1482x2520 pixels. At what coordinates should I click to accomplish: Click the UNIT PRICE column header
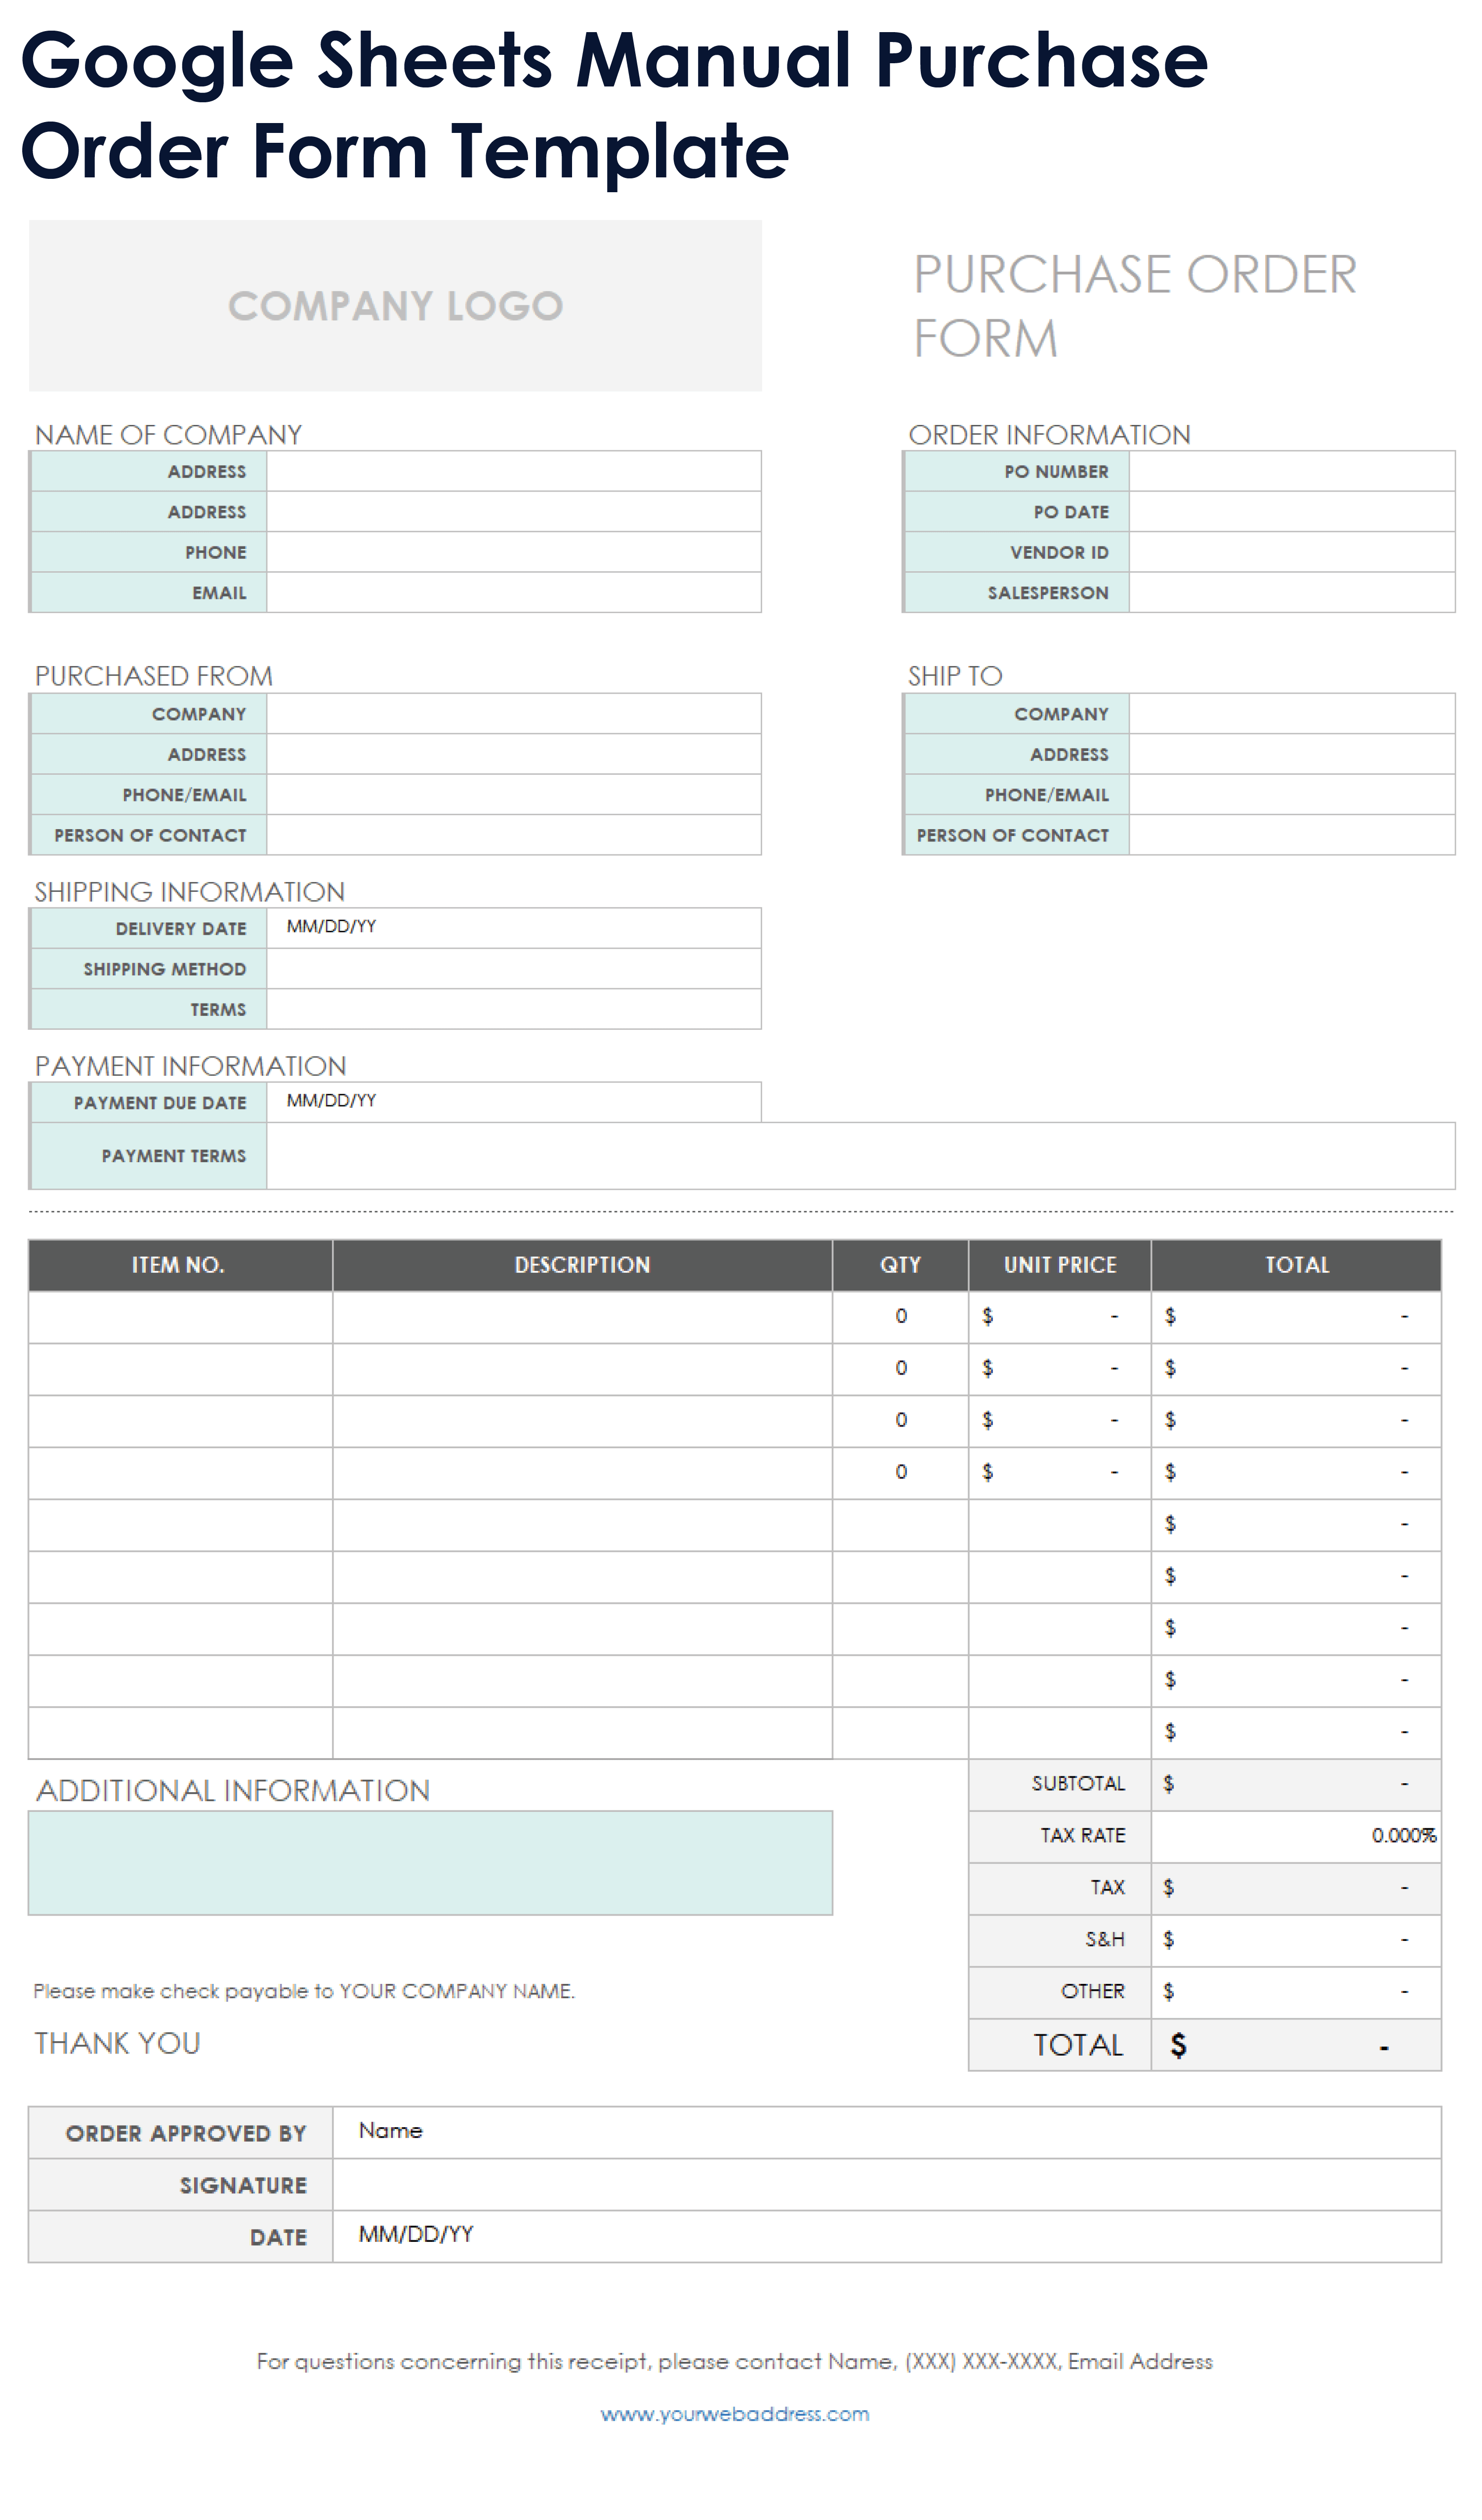click(x=1060, y=1265)
